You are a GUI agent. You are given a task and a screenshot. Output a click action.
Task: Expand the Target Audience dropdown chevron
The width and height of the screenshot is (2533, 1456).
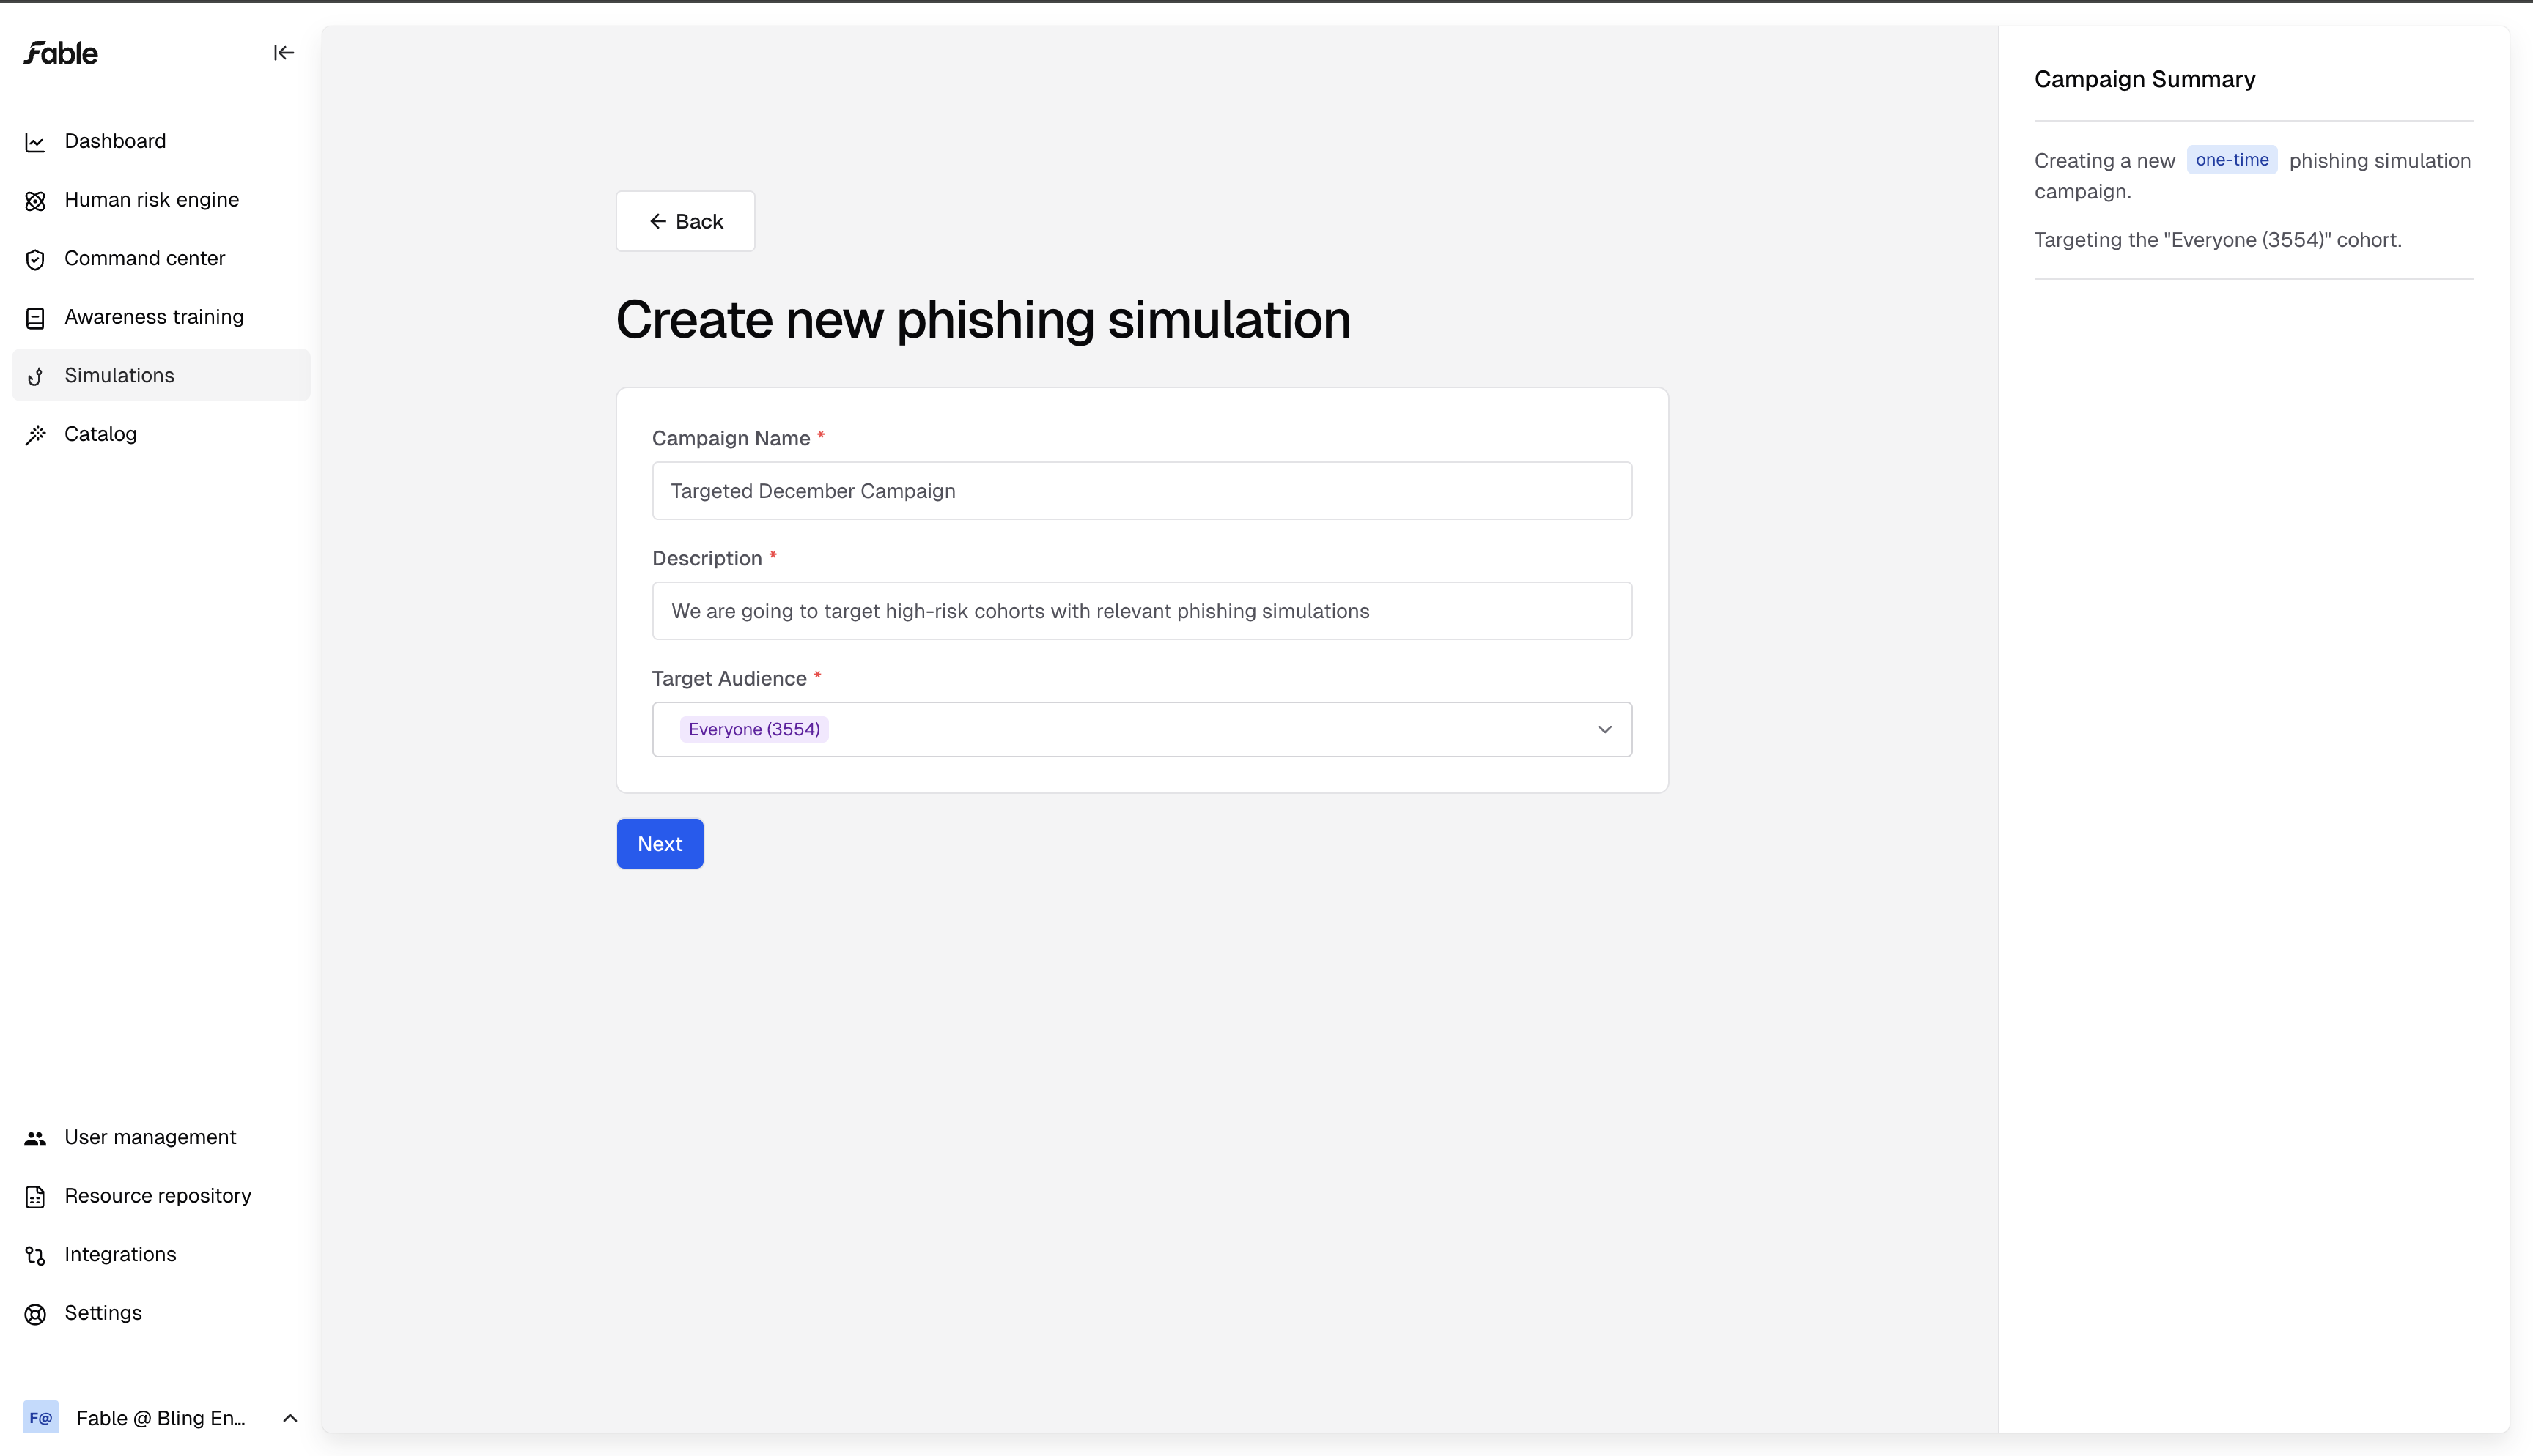coord(1604,729)
